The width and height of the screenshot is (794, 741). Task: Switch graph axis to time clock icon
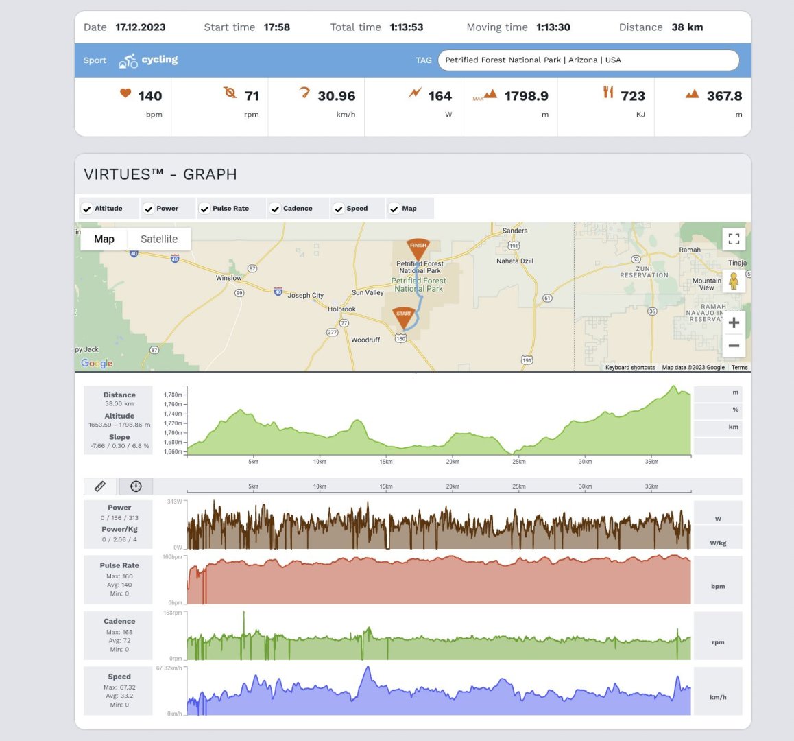coord(136,486)
